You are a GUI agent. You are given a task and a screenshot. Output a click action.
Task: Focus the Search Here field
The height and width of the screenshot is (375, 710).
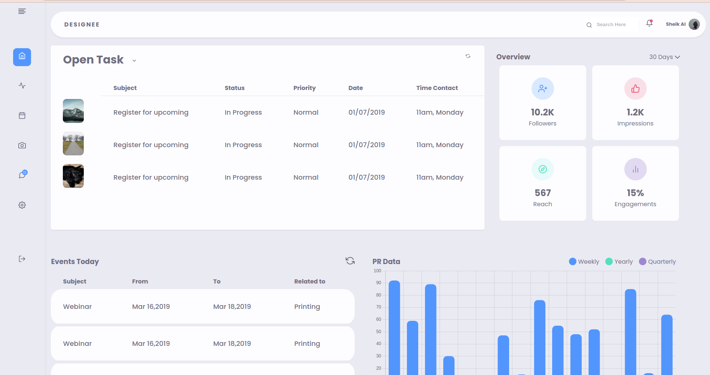point(611,25)
